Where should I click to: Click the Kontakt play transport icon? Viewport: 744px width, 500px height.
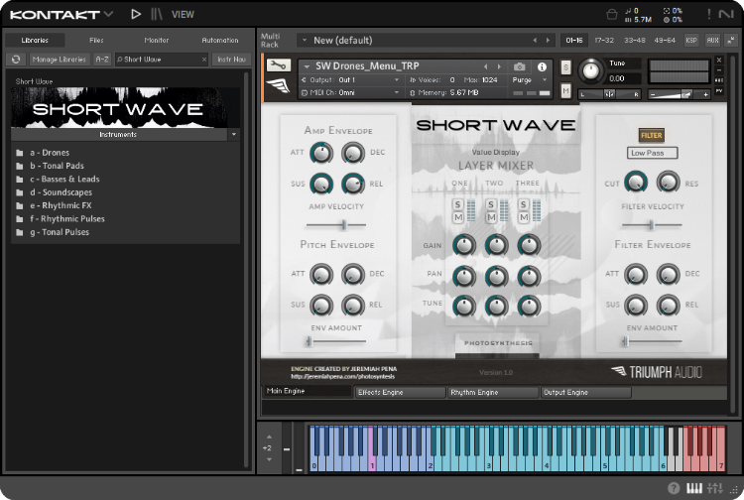(x=136, y=14)
